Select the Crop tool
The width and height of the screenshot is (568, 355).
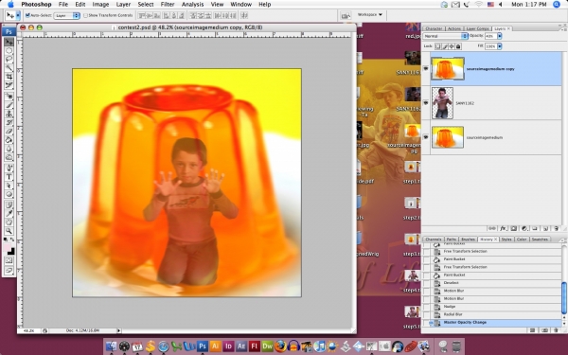(9, 77)
